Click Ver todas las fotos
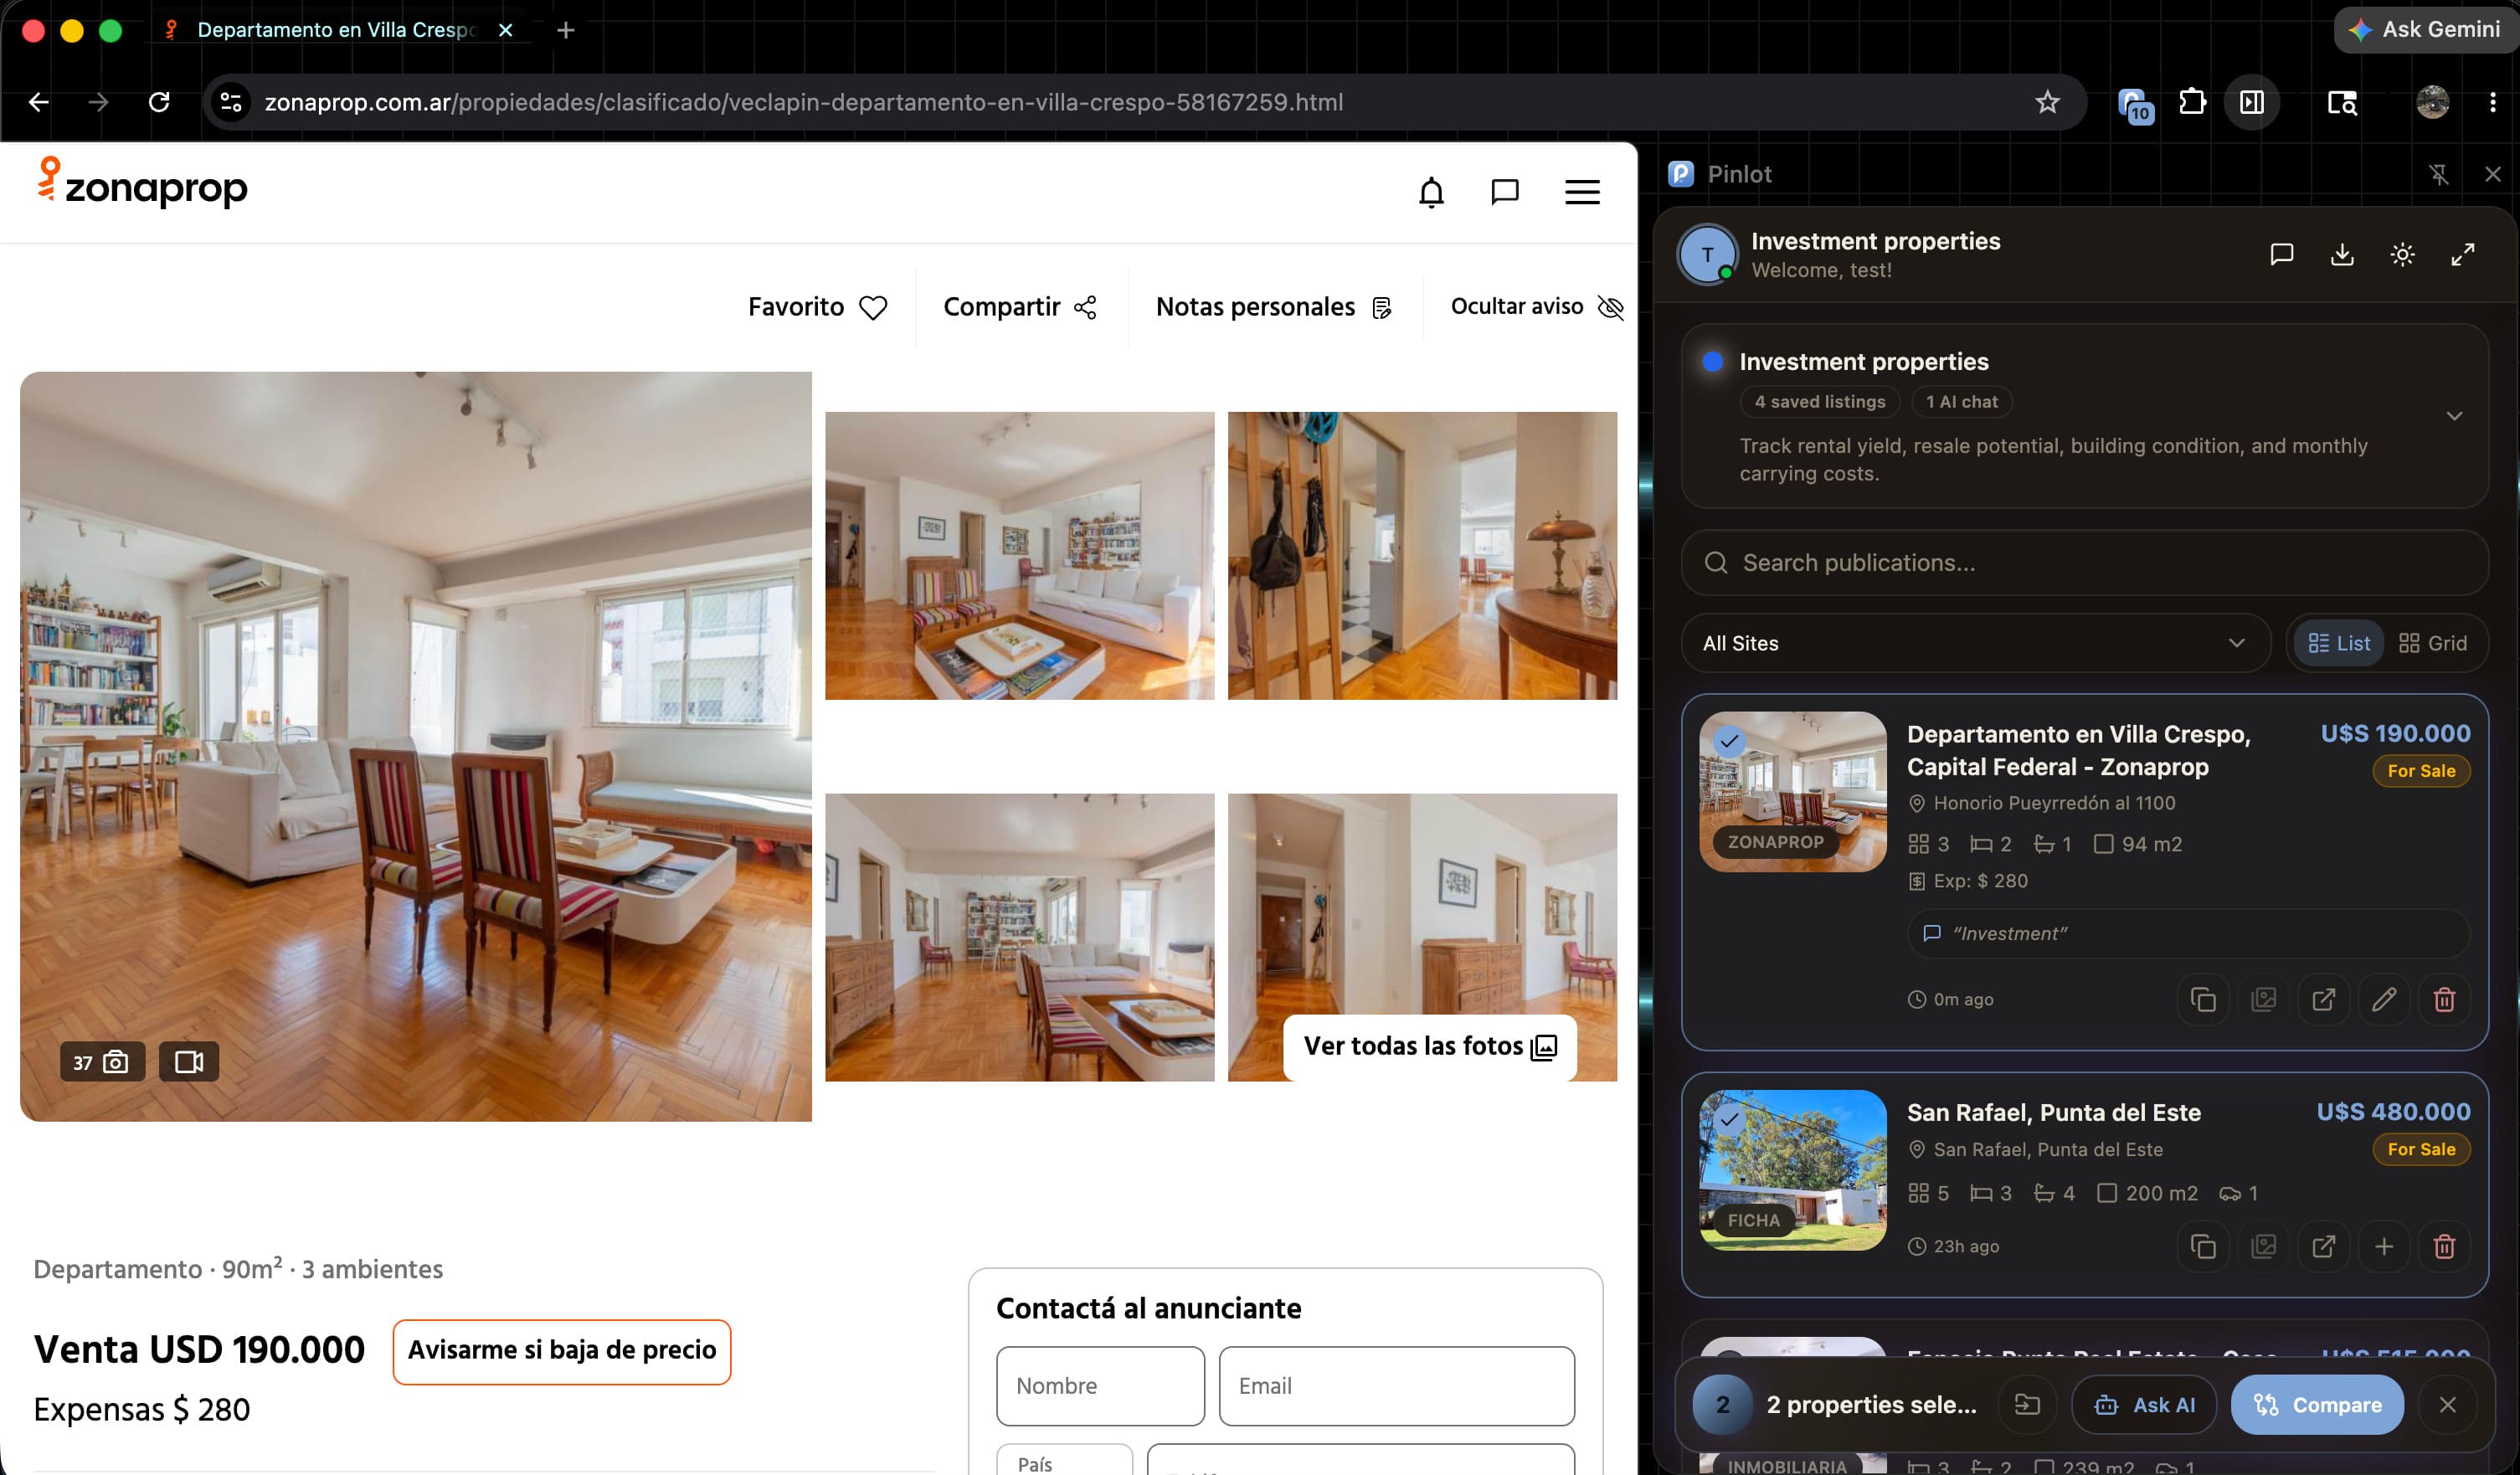 (x=1429, y=1047)
